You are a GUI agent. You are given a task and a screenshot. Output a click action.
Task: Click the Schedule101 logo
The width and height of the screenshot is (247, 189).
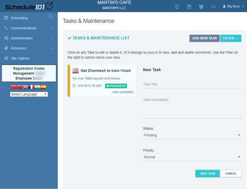click(x=29, y=6)
